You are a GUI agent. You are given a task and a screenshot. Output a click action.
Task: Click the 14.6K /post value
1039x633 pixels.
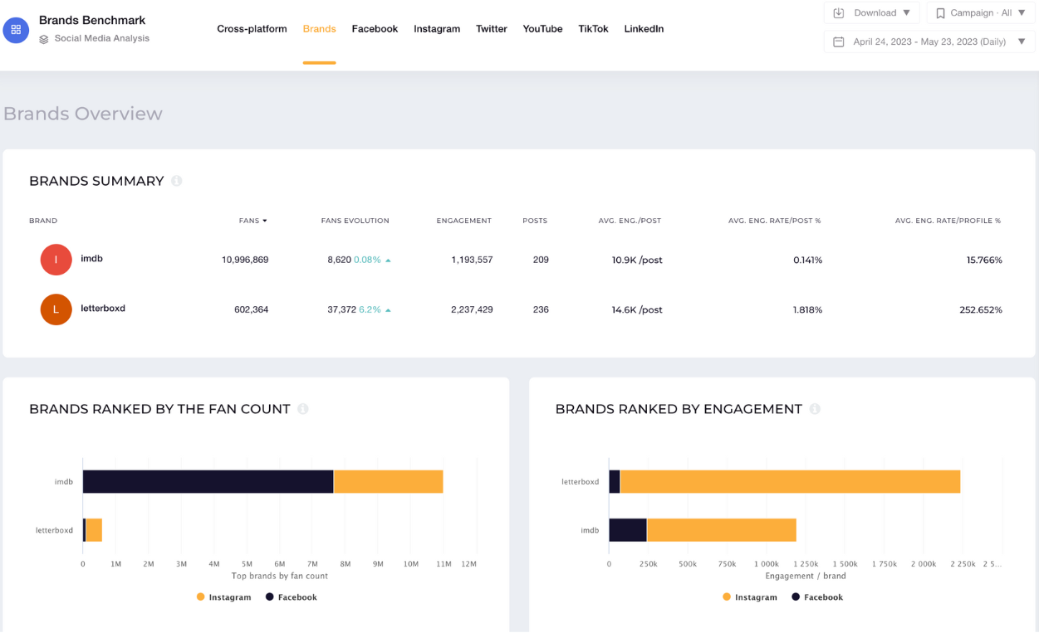tap(637, 309)
